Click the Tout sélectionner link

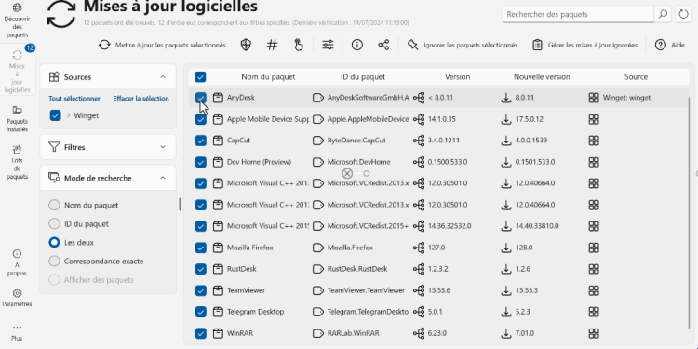(x=74, y=99)
